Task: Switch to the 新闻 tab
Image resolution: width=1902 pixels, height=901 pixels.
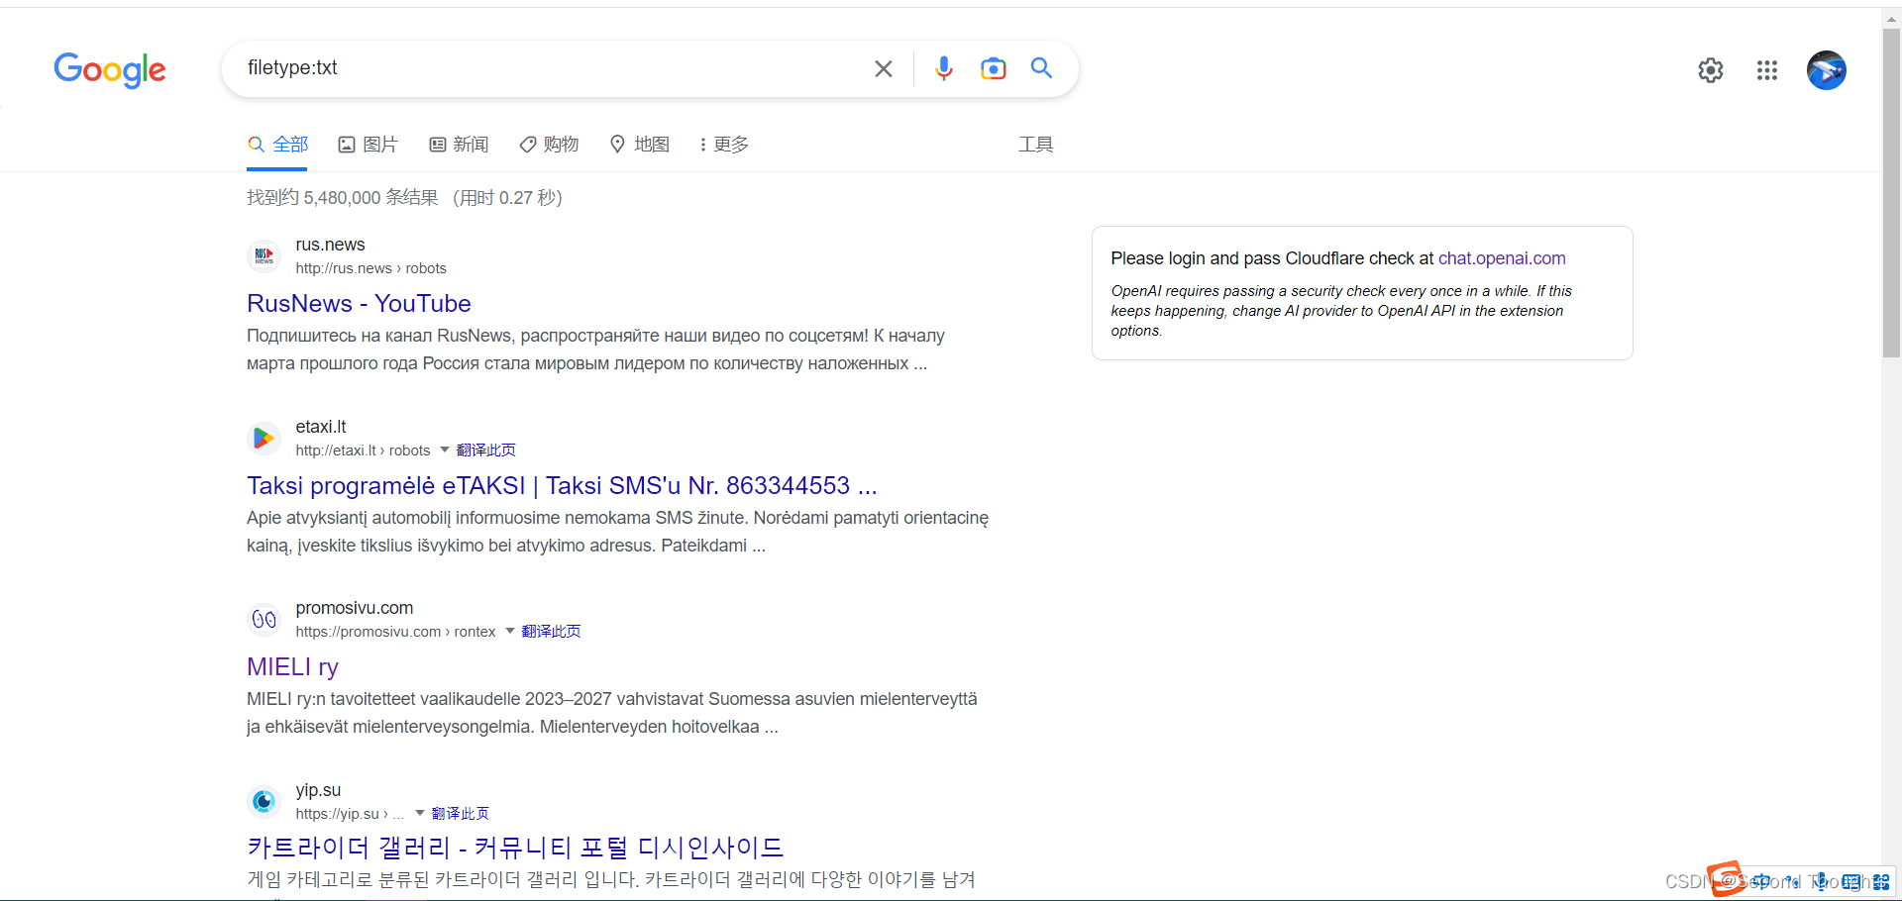Action: tap(459, 145)
